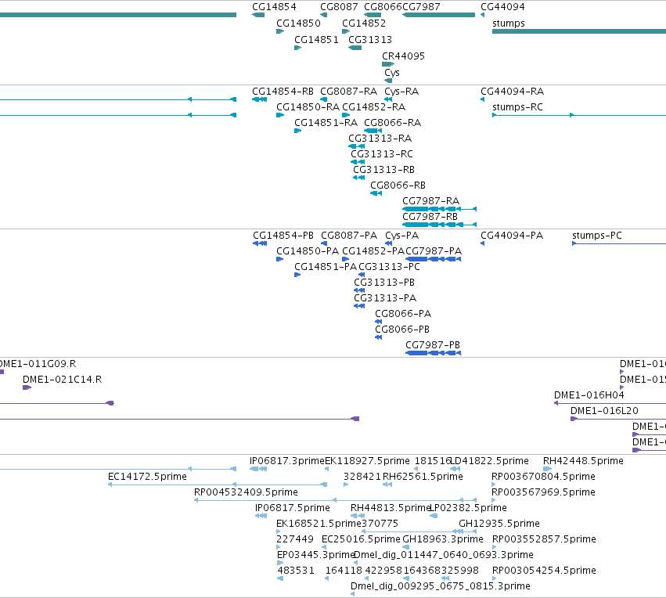Image resolution: width=666 pixels, height=598 pixels.
Task: Click transcript CG8066-RA
Action: (392, 123)
